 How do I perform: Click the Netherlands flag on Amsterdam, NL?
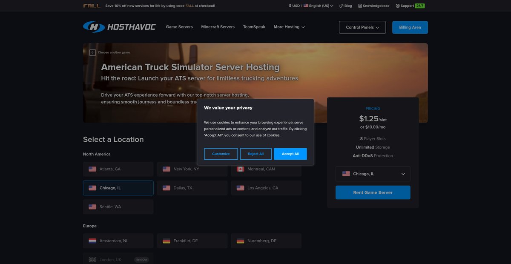[x=92, y=241]
